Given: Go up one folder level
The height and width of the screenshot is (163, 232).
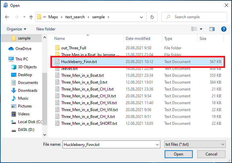Looking at the screenshot, I should pyautogui.click(x=31, y=17).
